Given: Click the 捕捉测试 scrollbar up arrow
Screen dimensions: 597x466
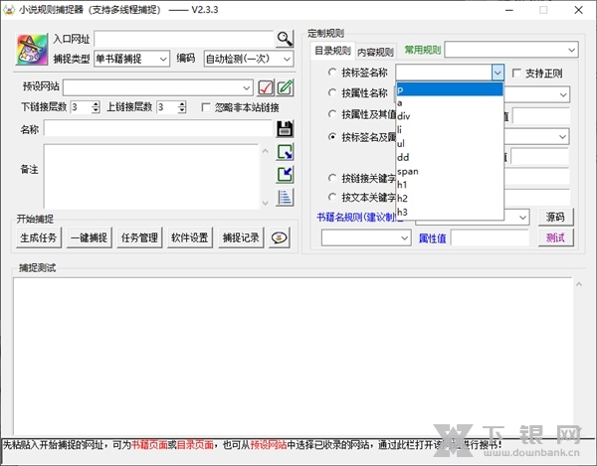Looking at the screenshot, I should click(x=579, y=284).
